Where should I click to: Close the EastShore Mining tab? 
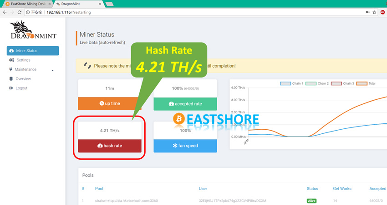pyautogui.click(x=49, y=4)
